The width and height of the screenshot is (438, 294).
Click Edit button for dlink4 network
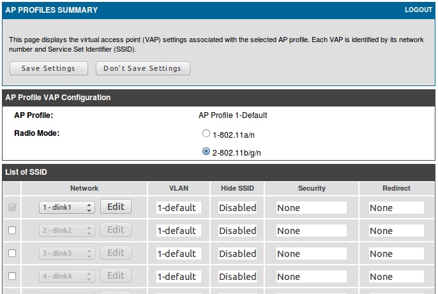116,276
